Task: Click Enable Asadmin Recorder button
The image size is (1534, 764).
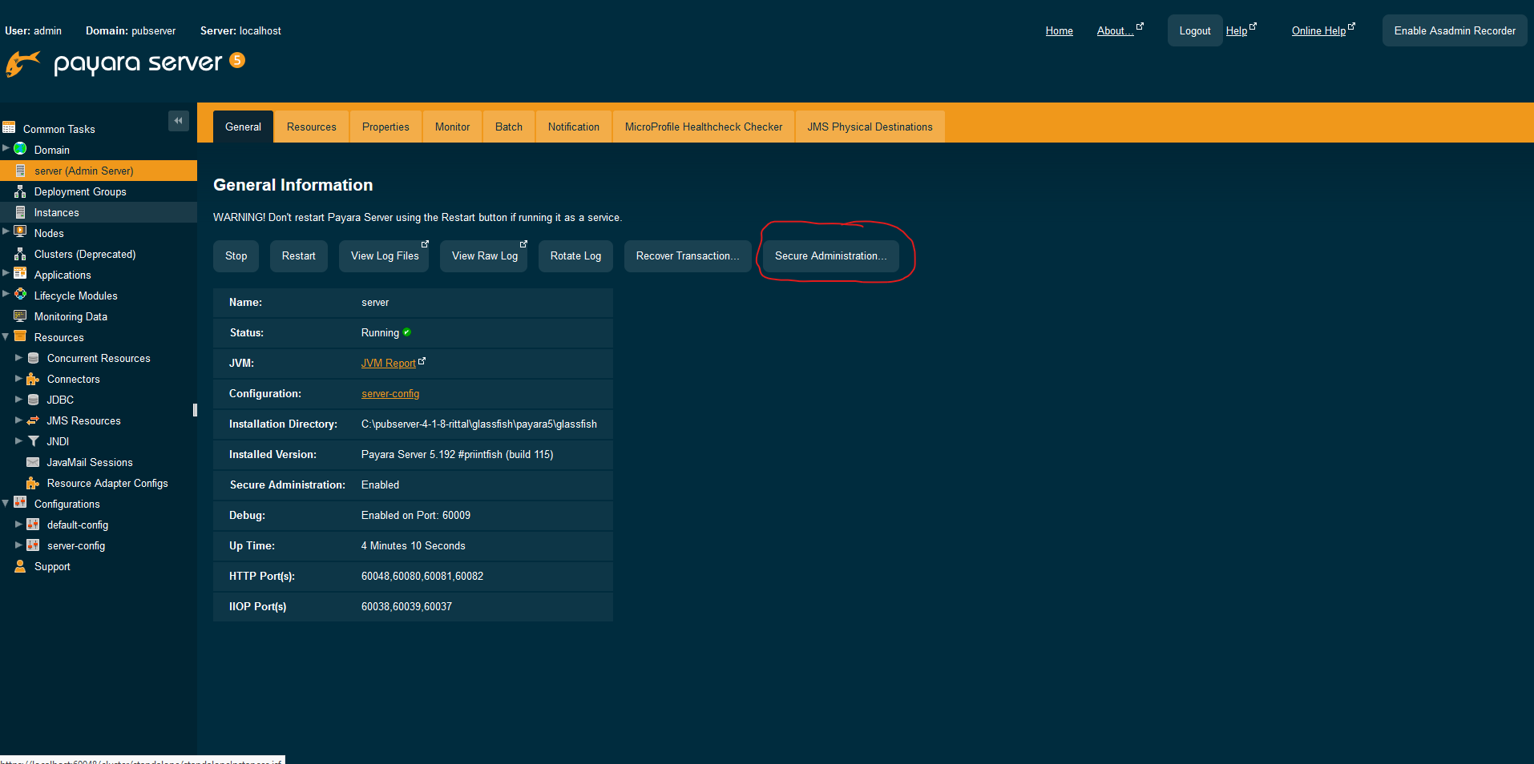Action: (x=1454, y=30)
